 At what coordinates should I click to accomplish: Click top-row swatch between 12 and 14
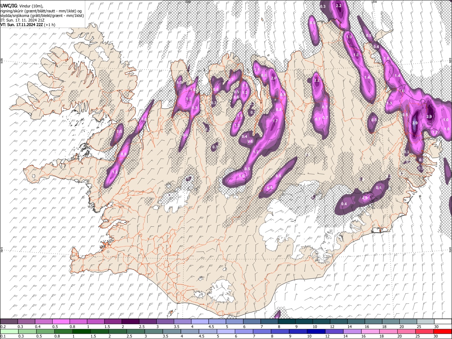(339, 321)
